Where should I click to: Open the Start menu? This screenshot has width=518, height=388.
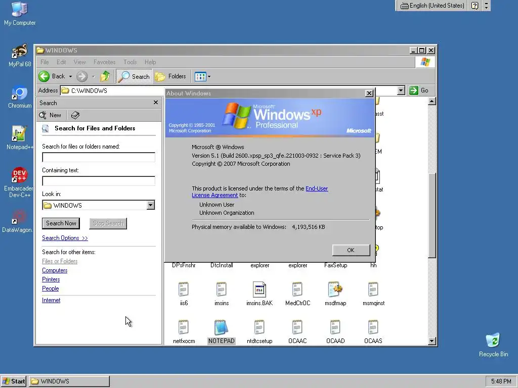[x=14, y=381]
